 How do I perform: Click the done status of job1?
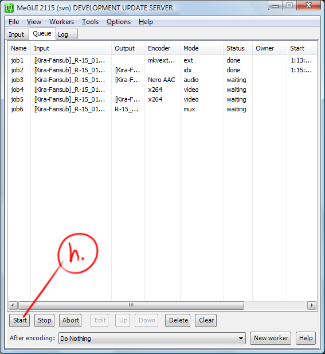233,60
